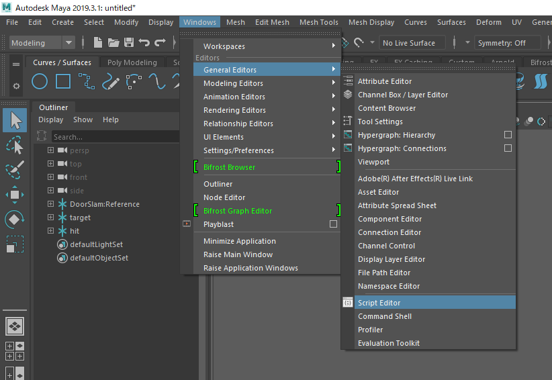Image resolution: width=552 pixels, height=380 pixels.
Task: Click the Script Editor menu icon
Action: coord(347,303)
